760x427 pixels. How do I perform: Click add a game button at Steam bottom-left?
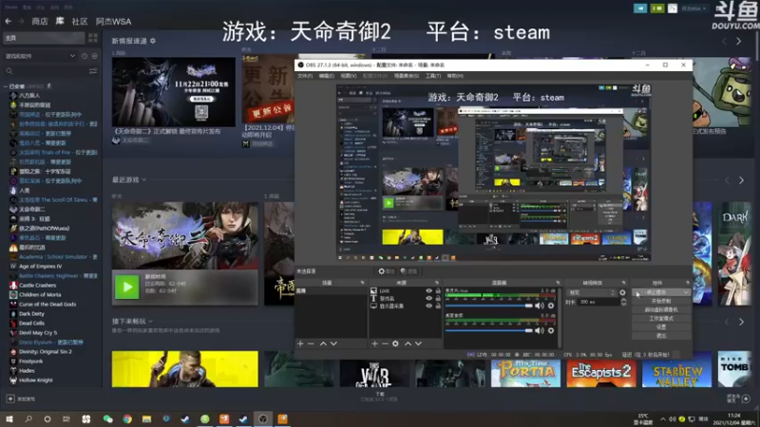[x=20, y=399]
